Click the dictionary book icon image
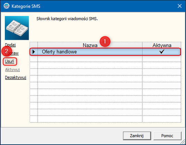 tap(17, 28)
